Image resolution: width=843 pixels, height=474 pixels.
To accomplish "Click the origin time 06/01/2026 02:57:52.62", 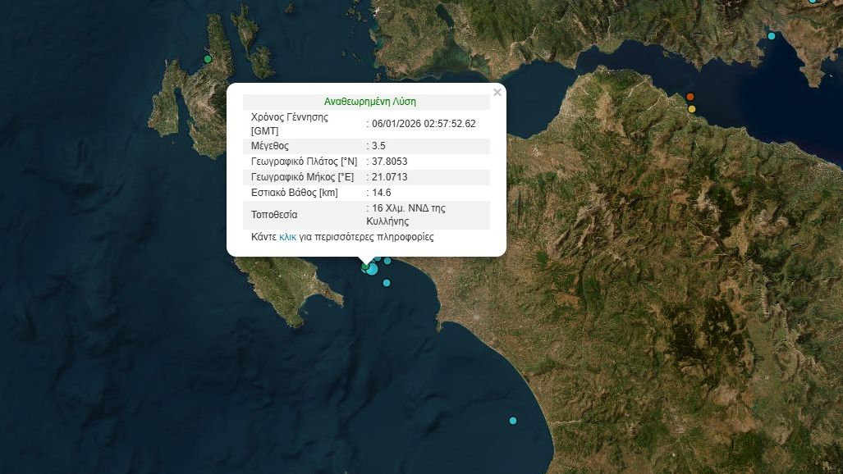I will click(x=424, y=124).
